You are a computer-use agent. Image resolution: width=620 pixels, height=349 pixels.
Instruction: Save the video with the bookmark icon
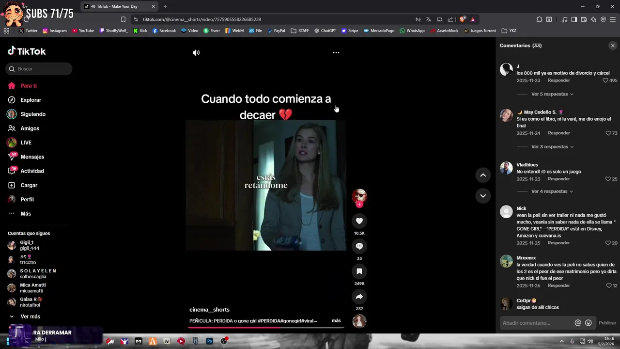(x=359, y=271)
